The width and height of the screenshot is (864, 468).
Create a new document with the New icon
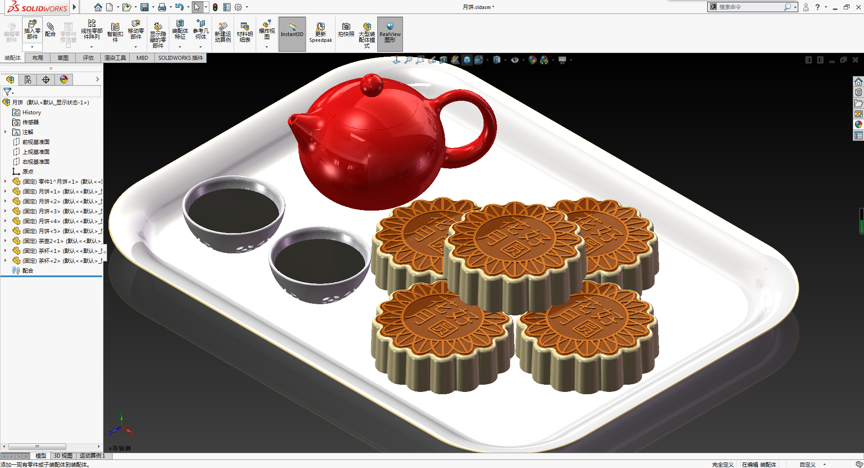pos(109,7)
